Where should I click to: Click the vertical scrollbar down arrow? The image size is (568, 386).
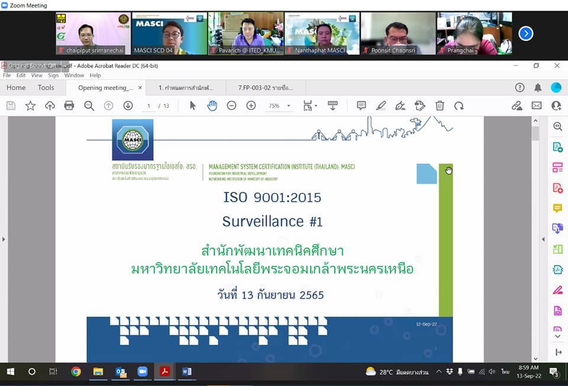[x=535, y=359]
